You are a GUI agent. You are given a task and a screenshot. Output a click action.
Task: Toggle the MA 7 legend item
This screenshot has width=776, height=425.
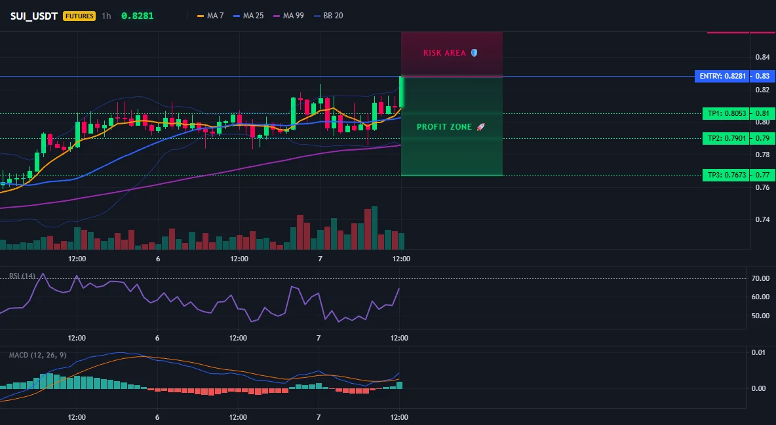[210, 16]
